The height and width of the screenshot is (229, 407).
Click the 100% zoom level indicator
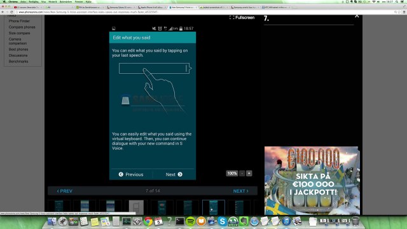(231, 173)
